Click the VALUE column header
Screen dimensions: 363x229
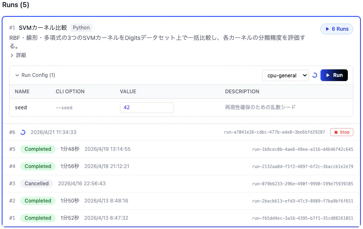128,92
